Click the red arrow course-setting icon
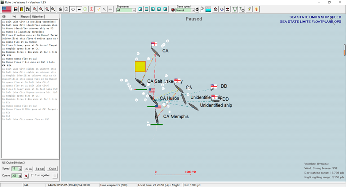This screenshot has height=187, width=346. point(26,176)
